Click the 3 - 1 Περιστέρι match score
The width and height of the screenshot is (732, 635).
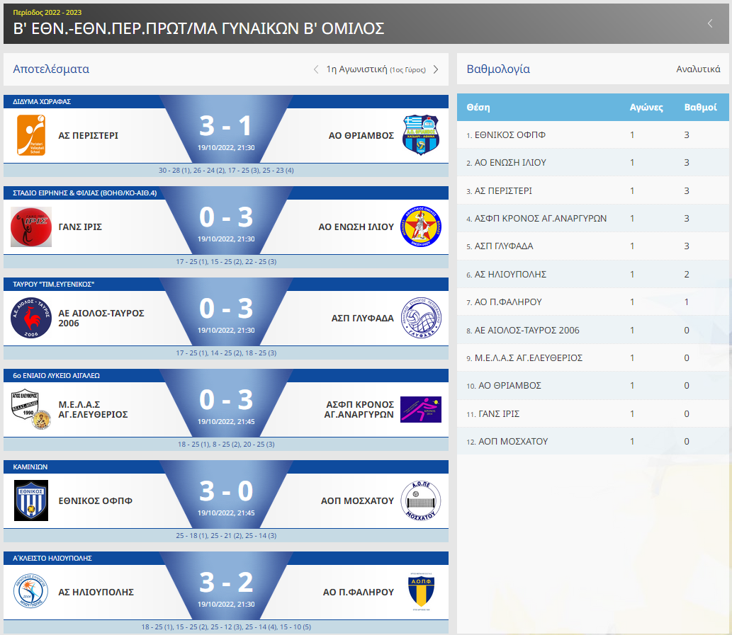226,126
